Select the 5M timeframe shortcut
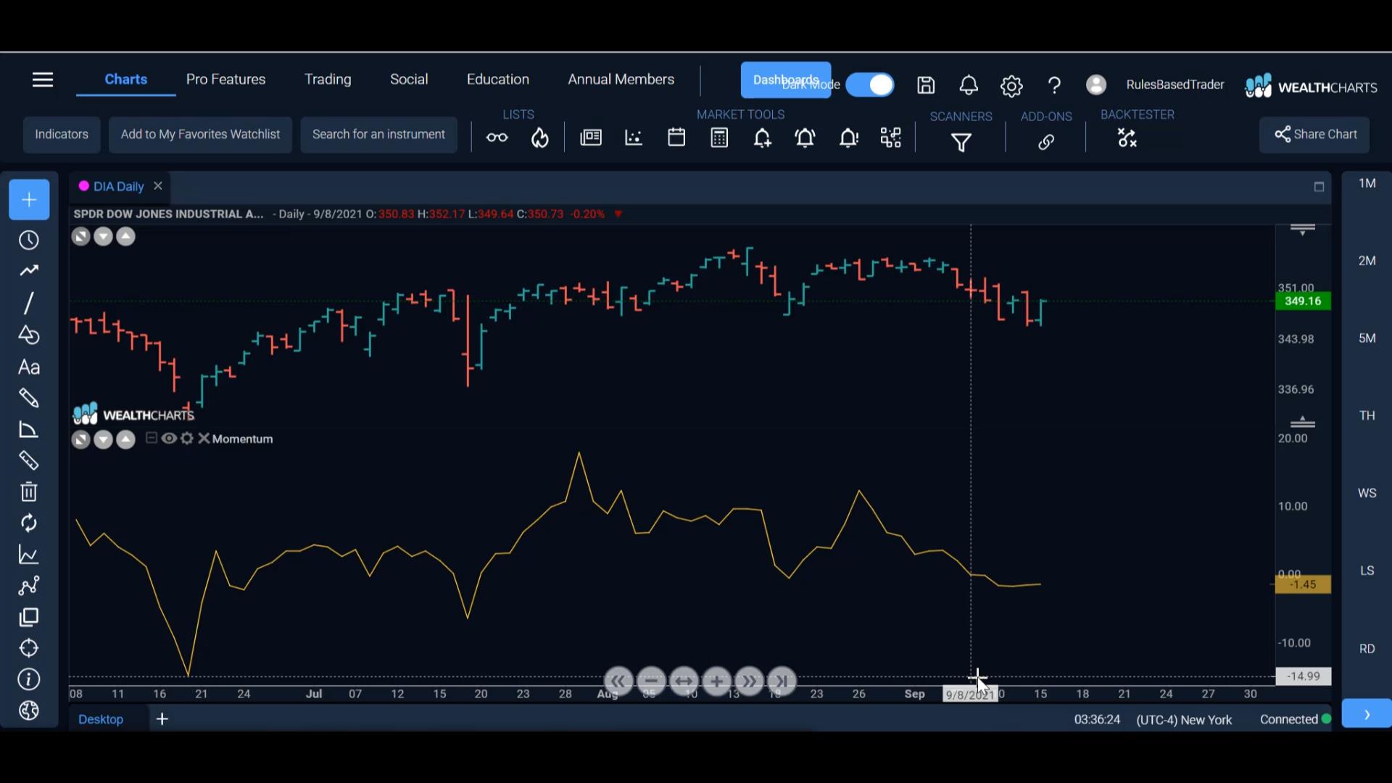The width and height of the screenshot is (1392, 783). (x=1367, y=339)
